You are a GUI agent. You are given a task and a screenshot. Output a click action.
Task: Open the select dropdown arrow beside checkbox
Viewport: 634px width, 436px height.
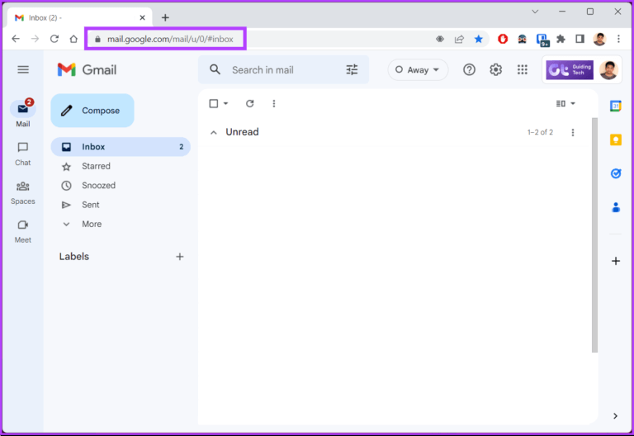225,103
